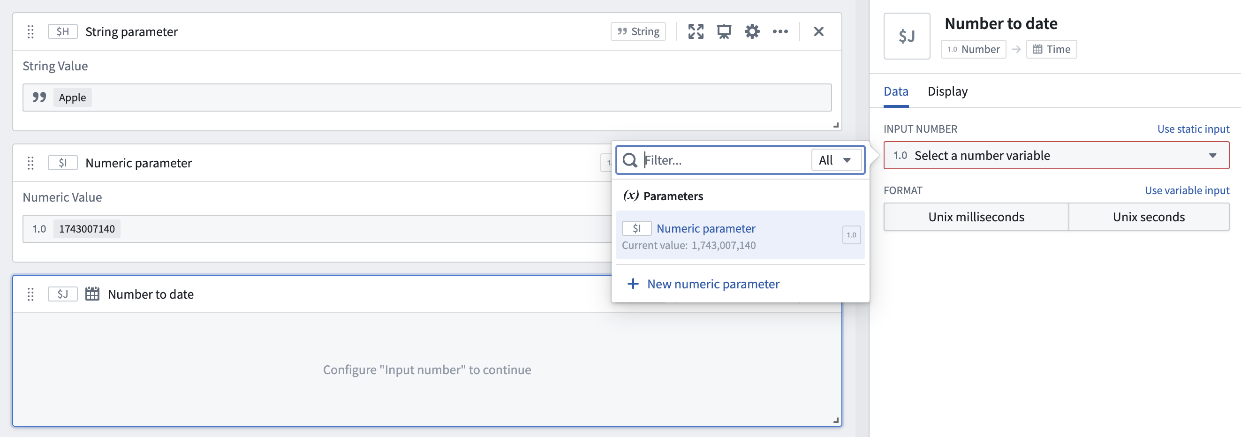Click the $H variable tag
The width and height of the screenshot is (1241, 437).
[63, 32]
